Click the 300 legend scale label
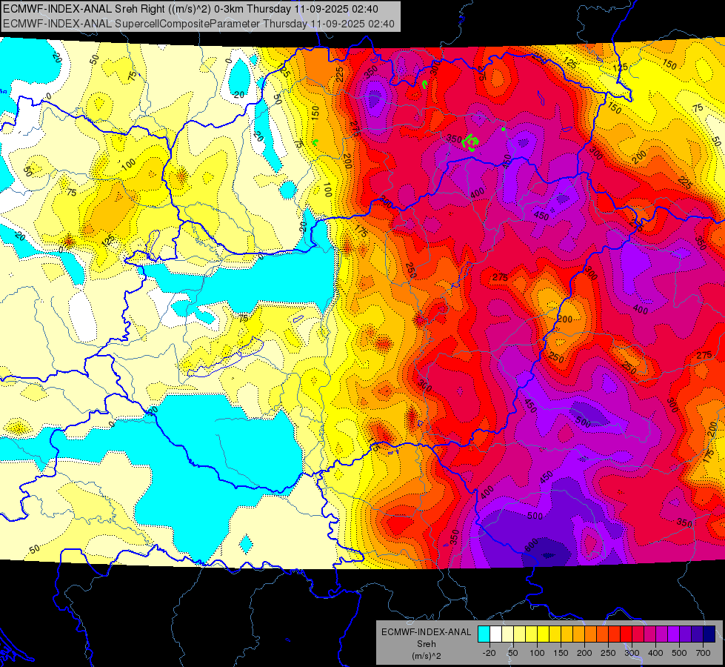 tap(632, 653)
